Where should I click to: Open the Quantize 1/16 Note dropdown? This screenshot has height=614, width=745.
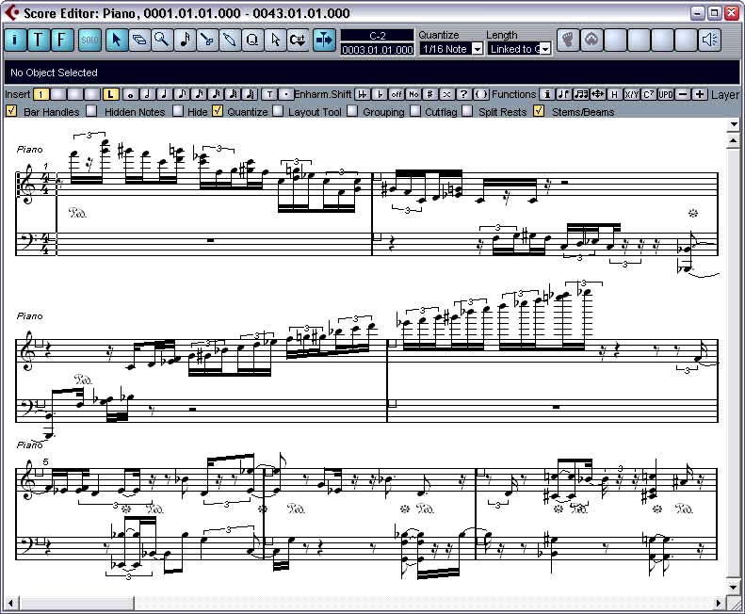[477, 49]
